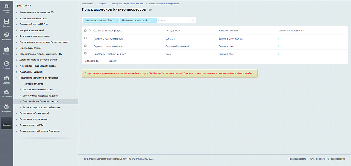
Task: Toggle the select-all checkbox in table header
Action: [x=85, y=31]
